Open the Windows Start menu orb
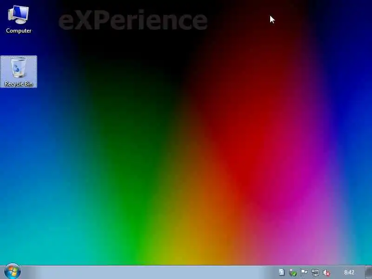Screen dimensions: 372x279 click(13, 272)
